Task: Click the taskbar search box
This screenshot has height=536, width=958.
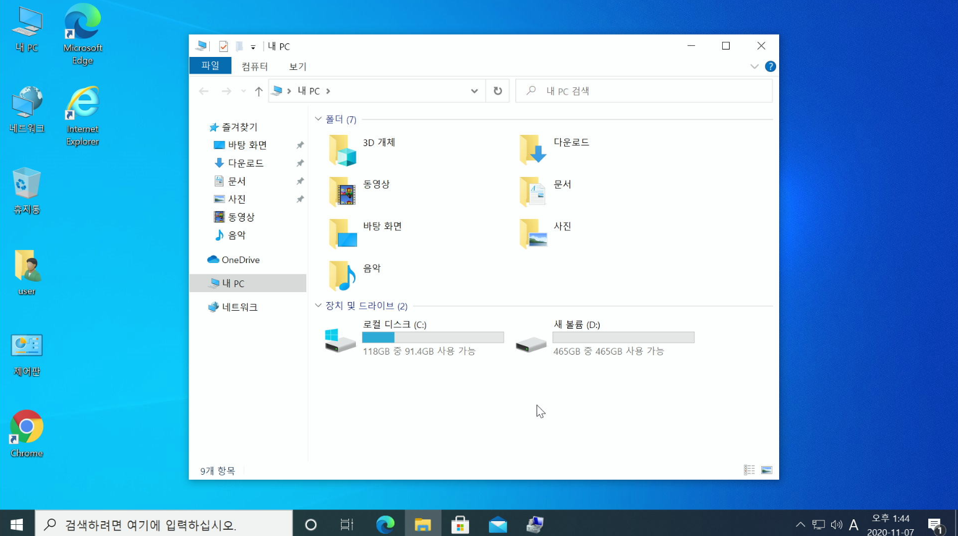Action: [x=164, y=524]
